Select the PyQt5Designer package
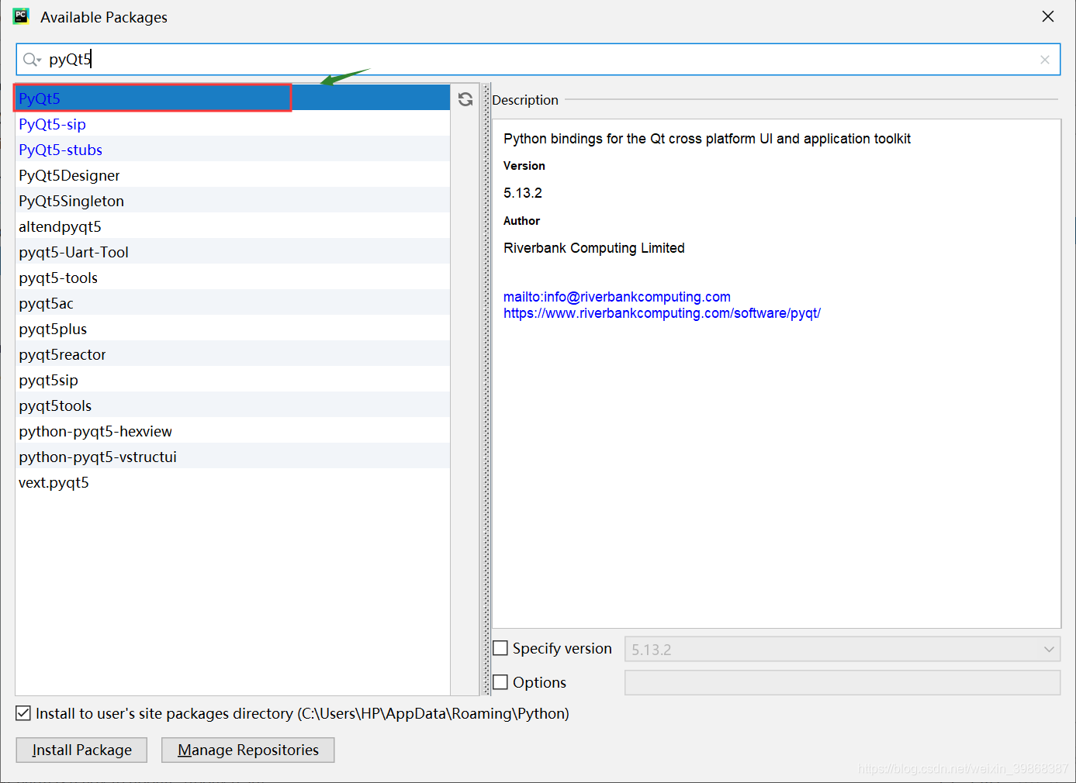 (x=233, y=175)
